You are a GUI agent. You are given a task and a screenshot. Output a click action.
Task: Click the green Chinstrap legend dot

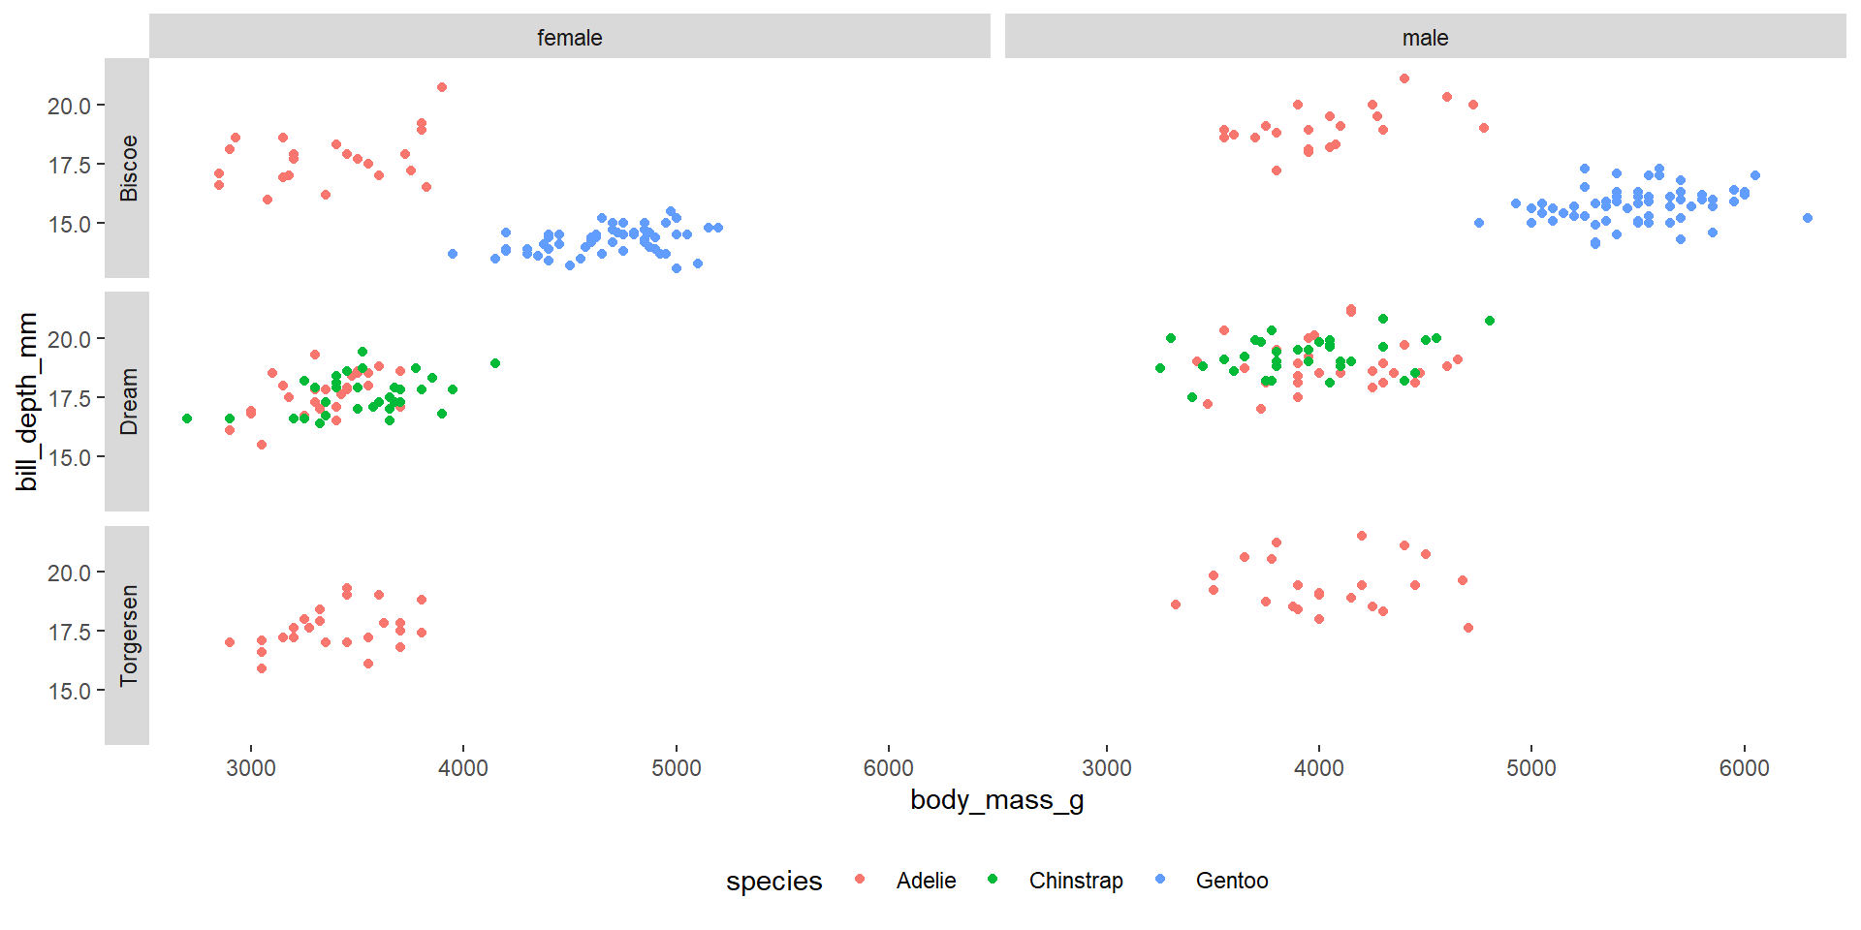coord(993,880)
